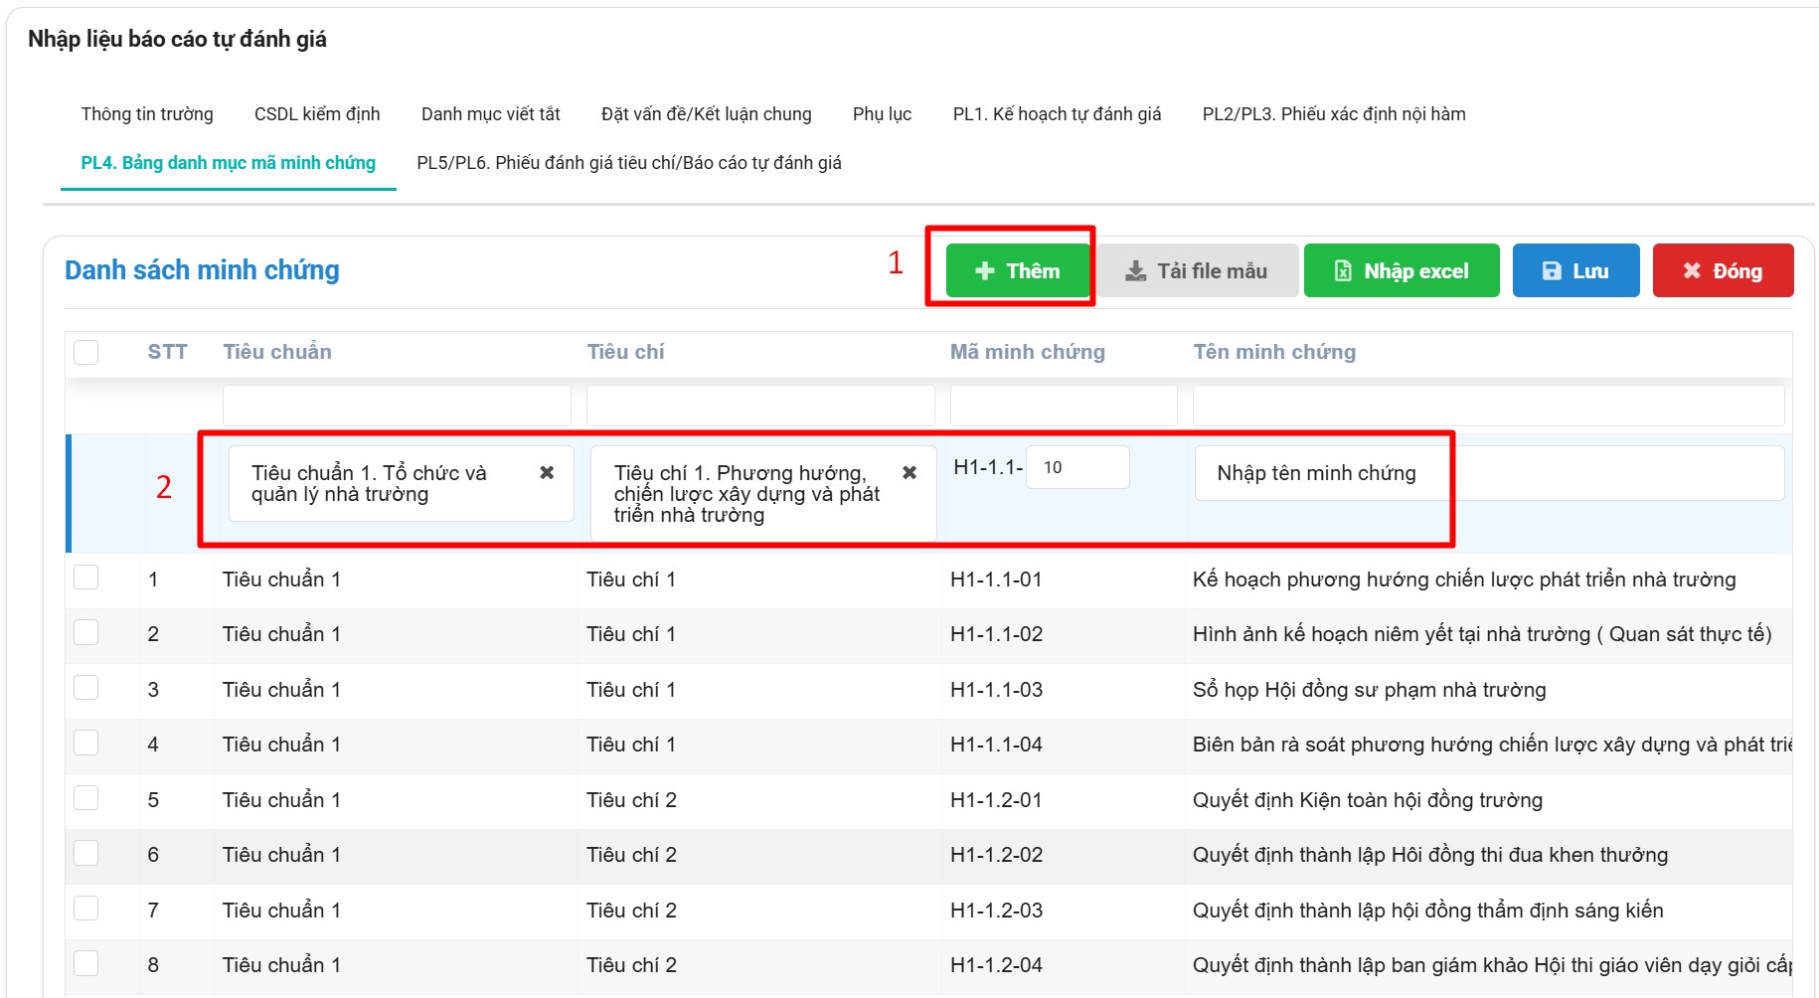Image resolution: width=1819 pixels, height=998 pixels.
Task: Switch to the Thông tin trường tab
Action: pos(147,114)
